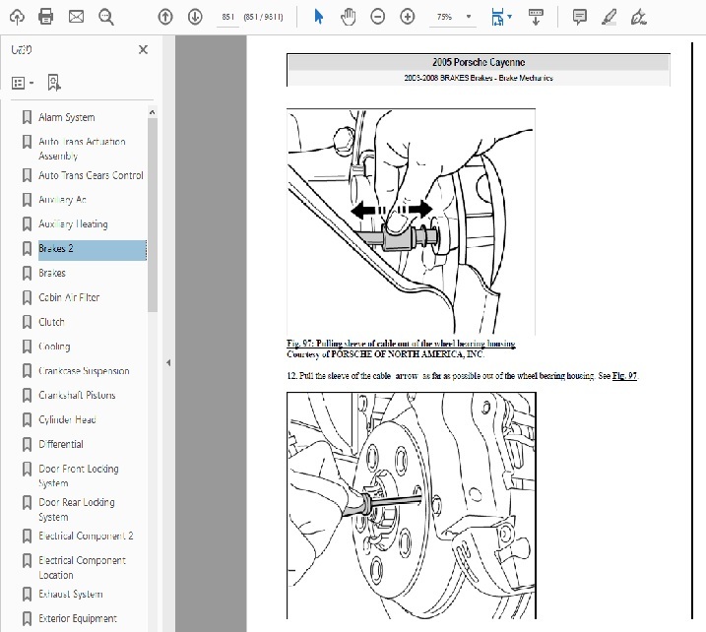Open the Cooling bookmark
706x632 pixels.
(54, 347)
